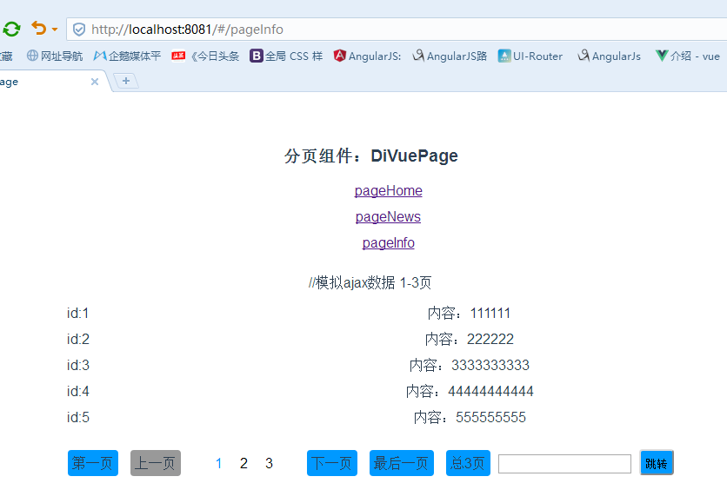Close the current browser tab
This screenshot has height=503, width=727.
95,82
